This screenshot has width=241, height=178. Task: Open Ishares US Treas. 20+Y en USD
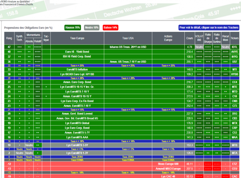pos(128,47)
